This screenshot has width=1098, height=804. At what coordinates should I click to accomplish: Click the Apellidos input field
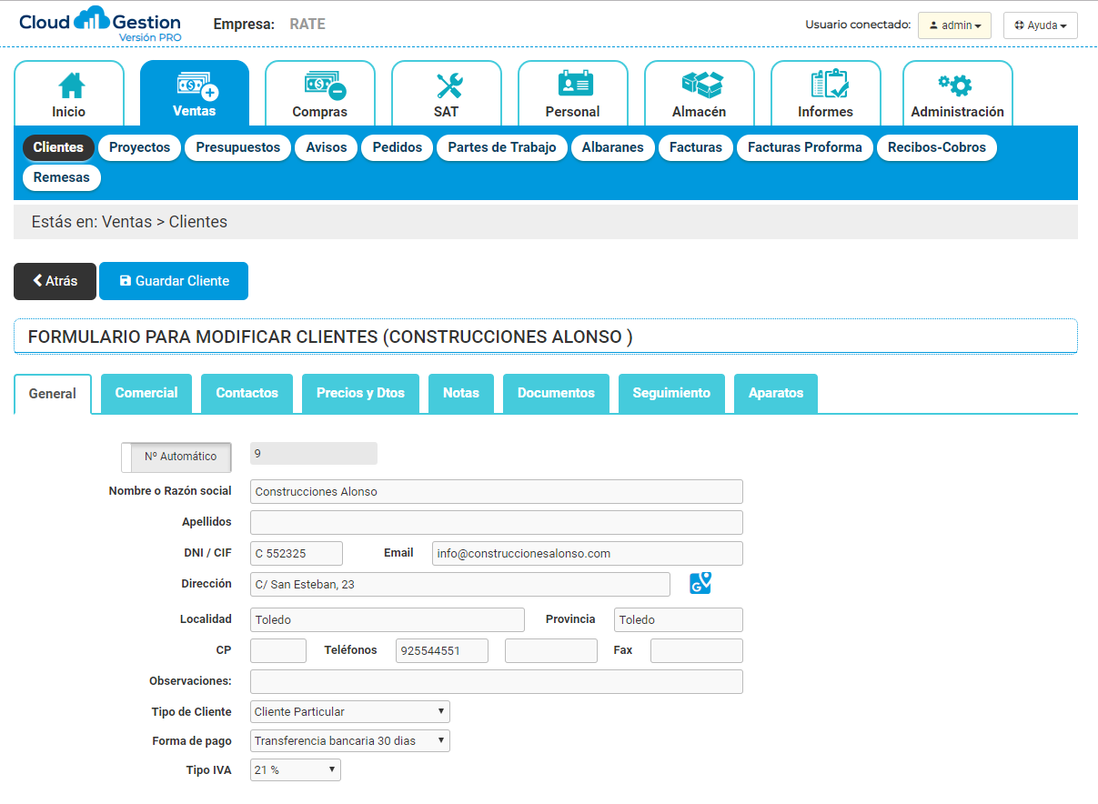coord(497,522)
